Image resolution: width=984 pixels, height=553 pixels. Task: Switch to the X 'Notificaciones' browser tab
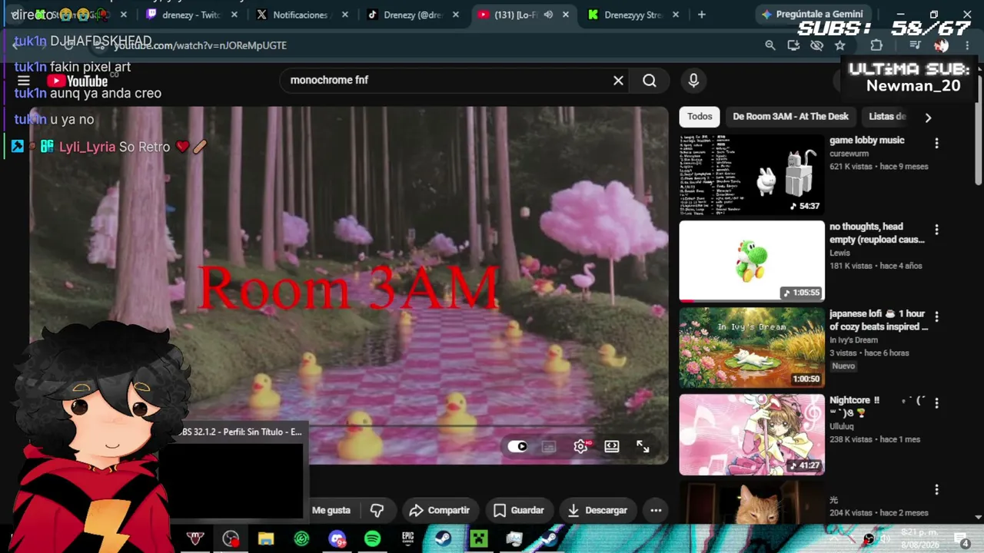(301, 15)
